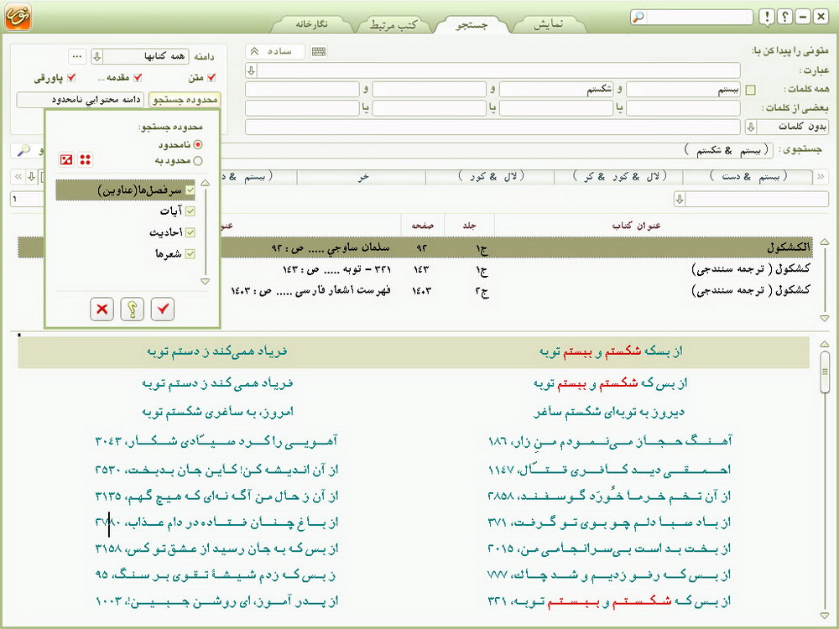Screen dimensions: 839x629
Task: Click the down arrow of the results table scrollbar
Action: click(825, 318)
